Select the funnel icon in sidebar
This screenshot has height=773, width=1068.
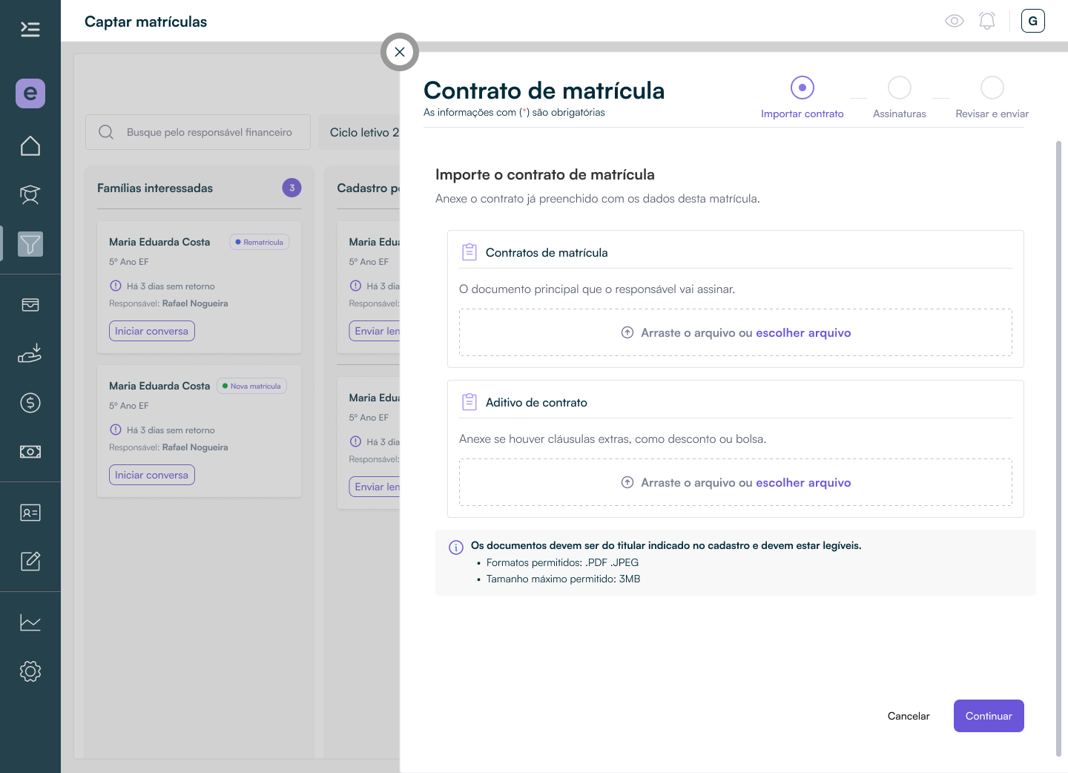pos(30,244)
